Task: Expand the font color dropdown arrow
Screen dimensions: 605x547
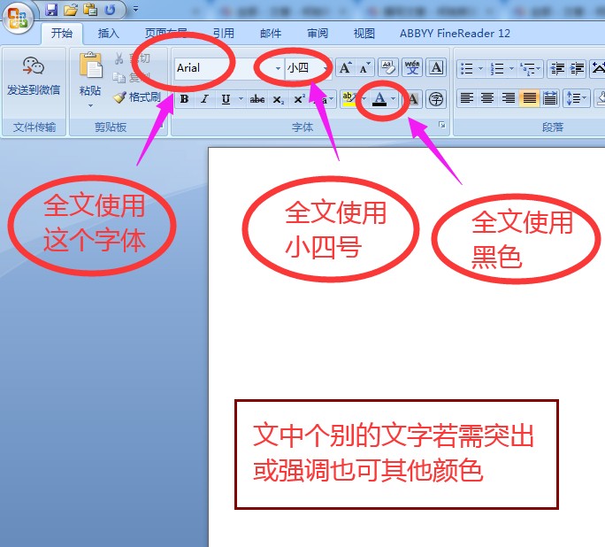Action: (x=394, y=99)
